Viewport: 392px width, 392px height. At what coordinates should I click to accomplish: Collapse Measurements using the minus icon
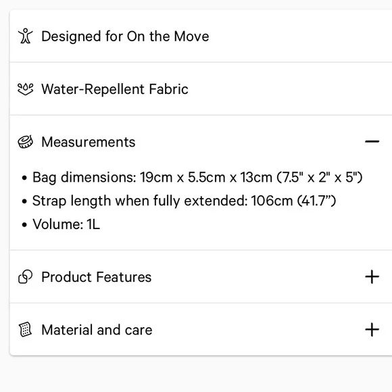pyautogui.click(x=372, y=141)
